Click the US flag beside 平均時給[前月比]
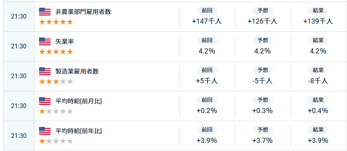The height and width of the screenshot is (151, 347). click(45, 101)
